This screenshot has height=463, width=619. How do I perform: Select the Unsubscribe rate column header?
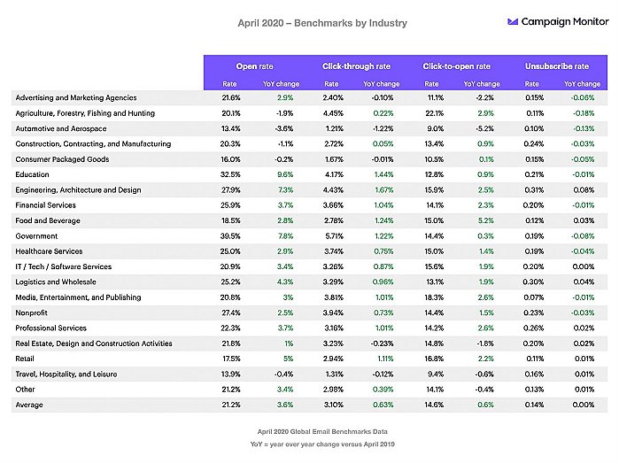click(x=557, y=66)
